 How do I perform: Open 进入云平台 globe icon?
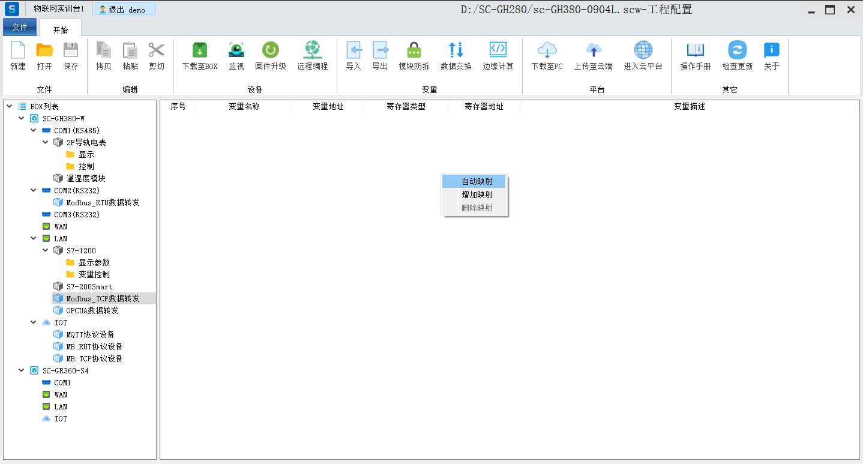coord(643,50)
